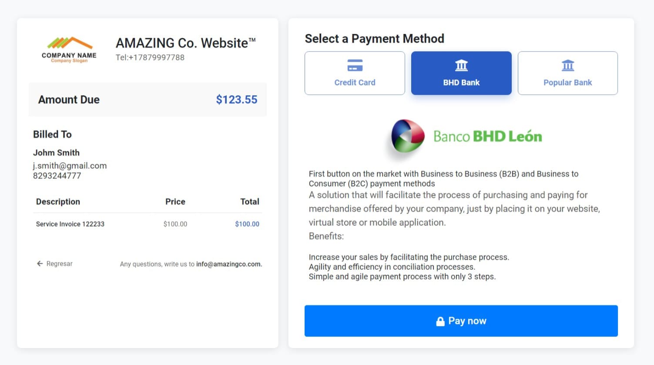The width and height of the screenshot is (654, 365).
Task: Click the Service Invoice 122233 row
Action: coord(70,224)
